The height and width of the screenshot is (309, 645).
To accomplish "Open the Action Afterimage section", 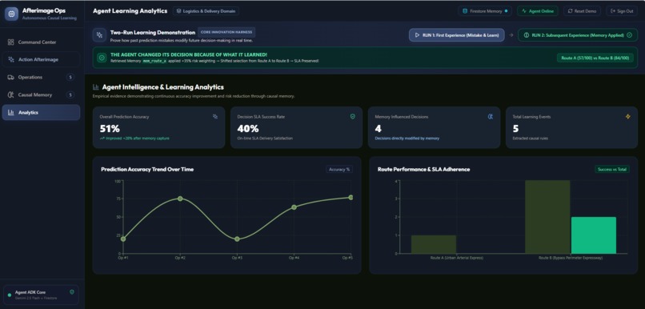I will click(41, 60).
